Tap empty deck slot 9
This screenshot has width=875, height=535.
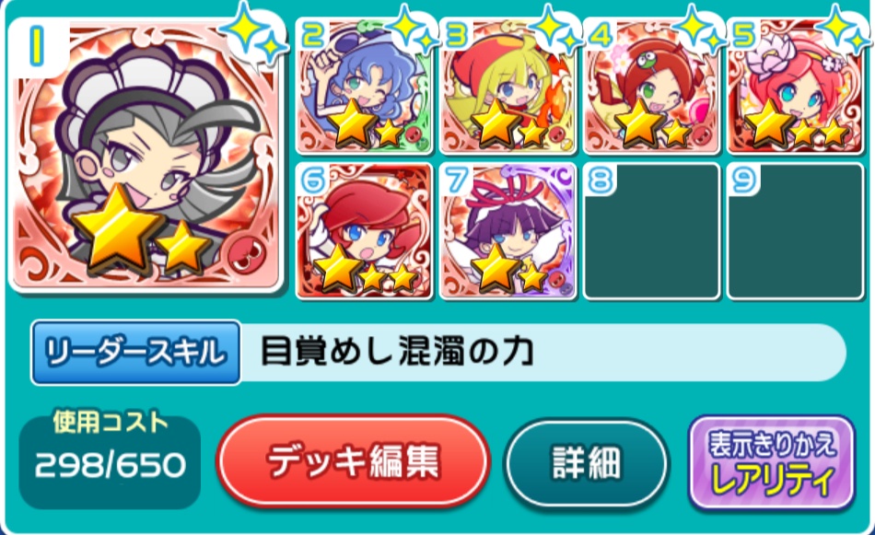796,231
